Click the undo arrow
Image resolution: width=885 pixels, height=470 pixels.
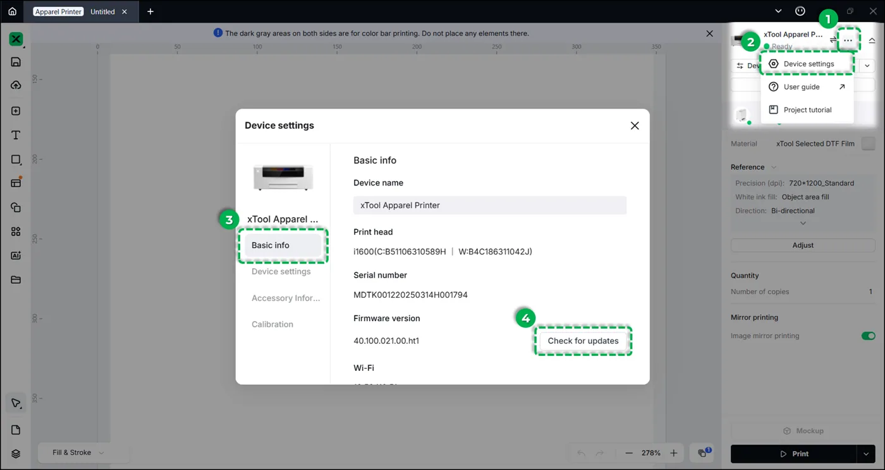[x=582, y=453]
